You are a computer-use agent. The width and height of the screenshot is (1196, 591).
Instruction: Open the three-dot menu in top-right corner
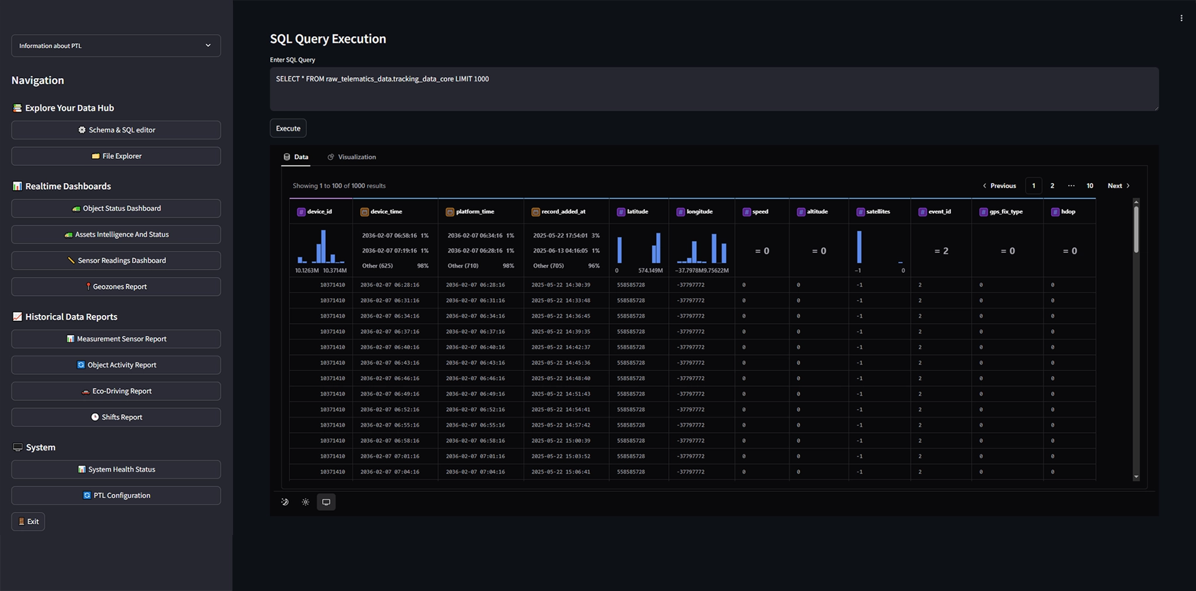click(1181, 18)
